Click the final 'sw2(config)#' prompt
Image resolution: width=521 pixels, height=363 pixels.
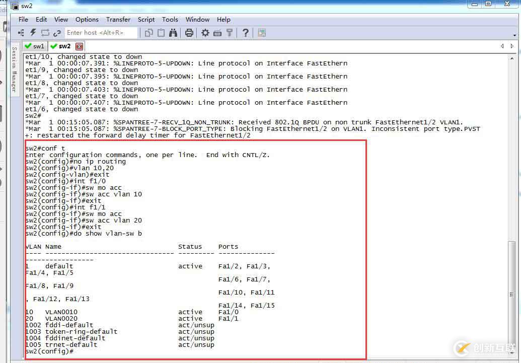click(49, 351)
